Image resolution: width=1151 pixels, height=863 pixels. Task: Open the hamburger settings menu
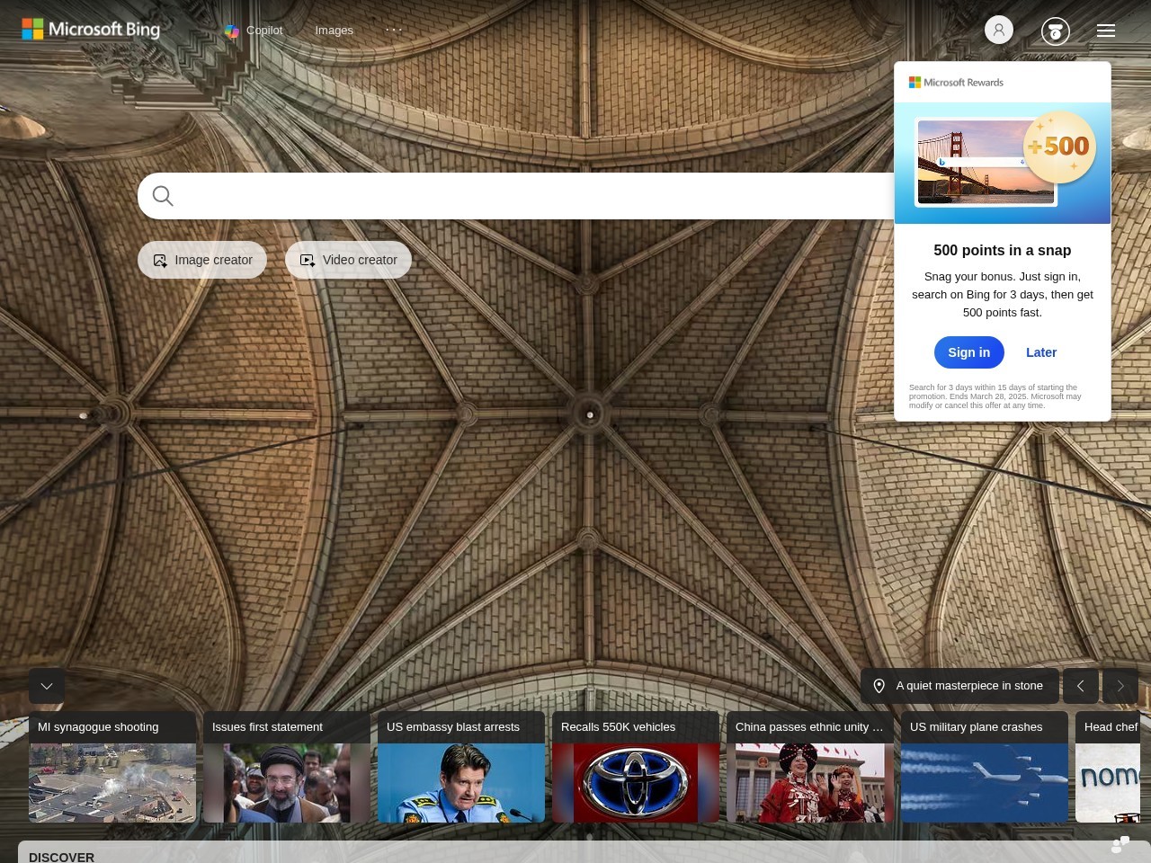click(1106, 31)
